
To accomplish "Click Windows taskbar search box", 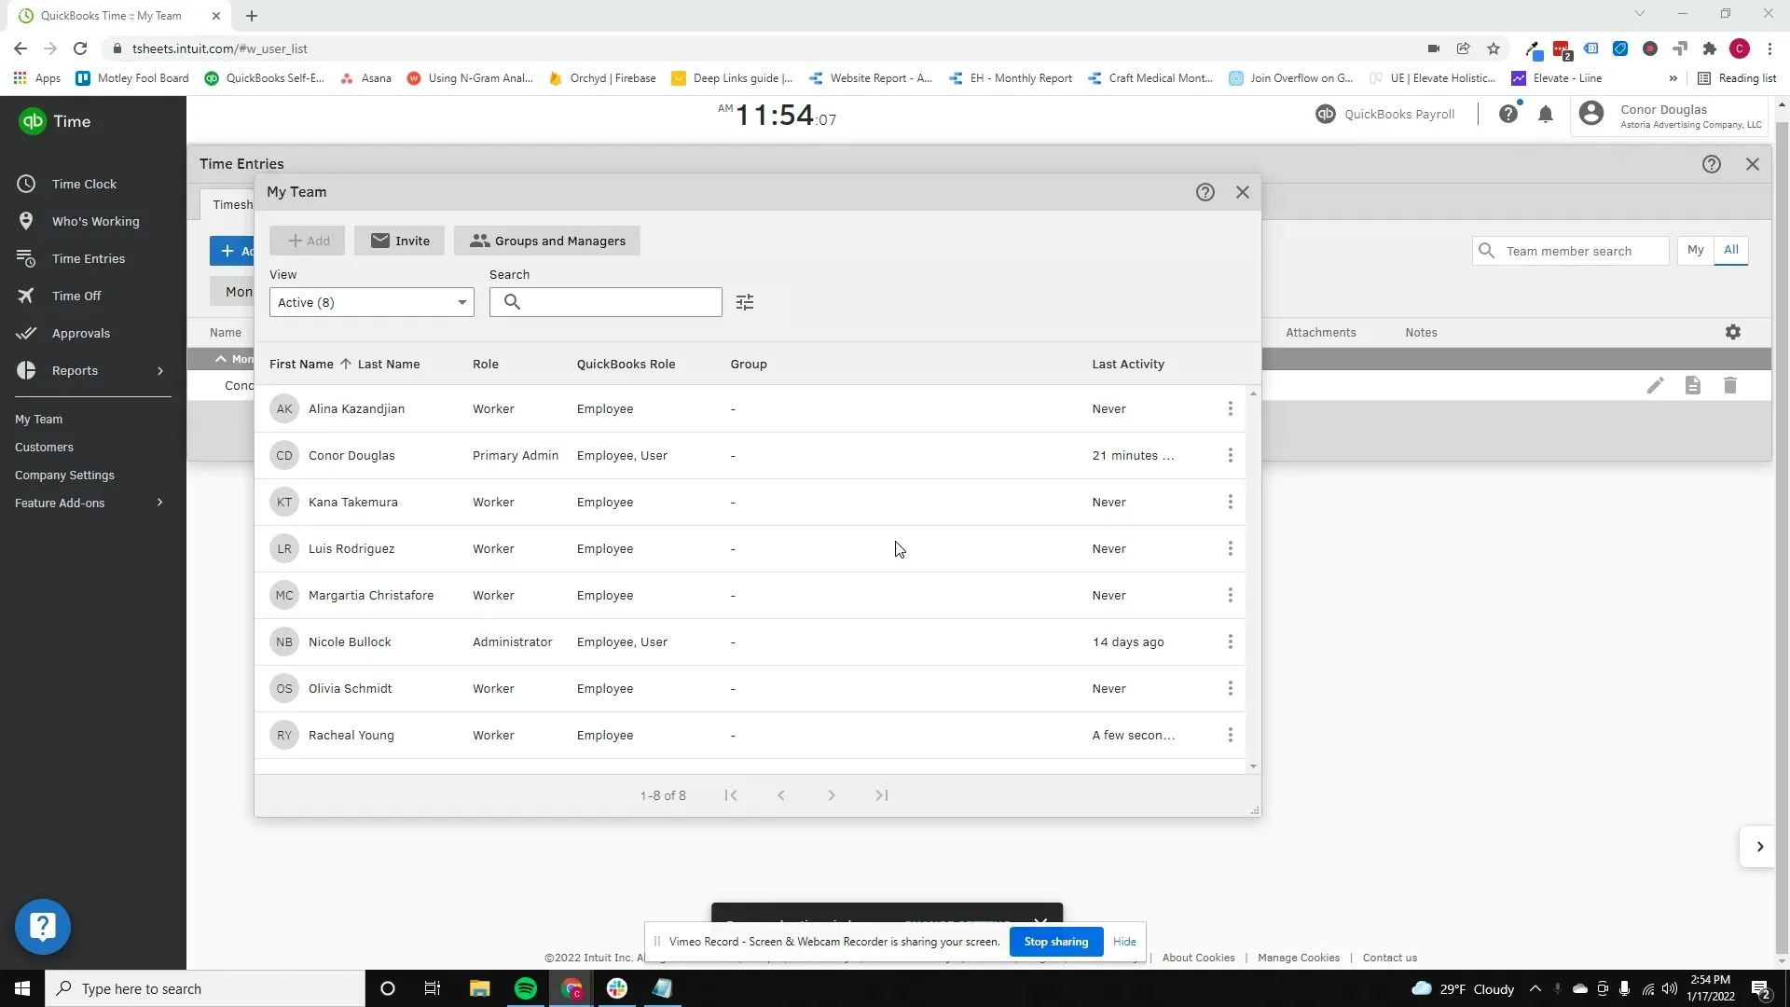I will pyautogui.click(x=206, y=988).
